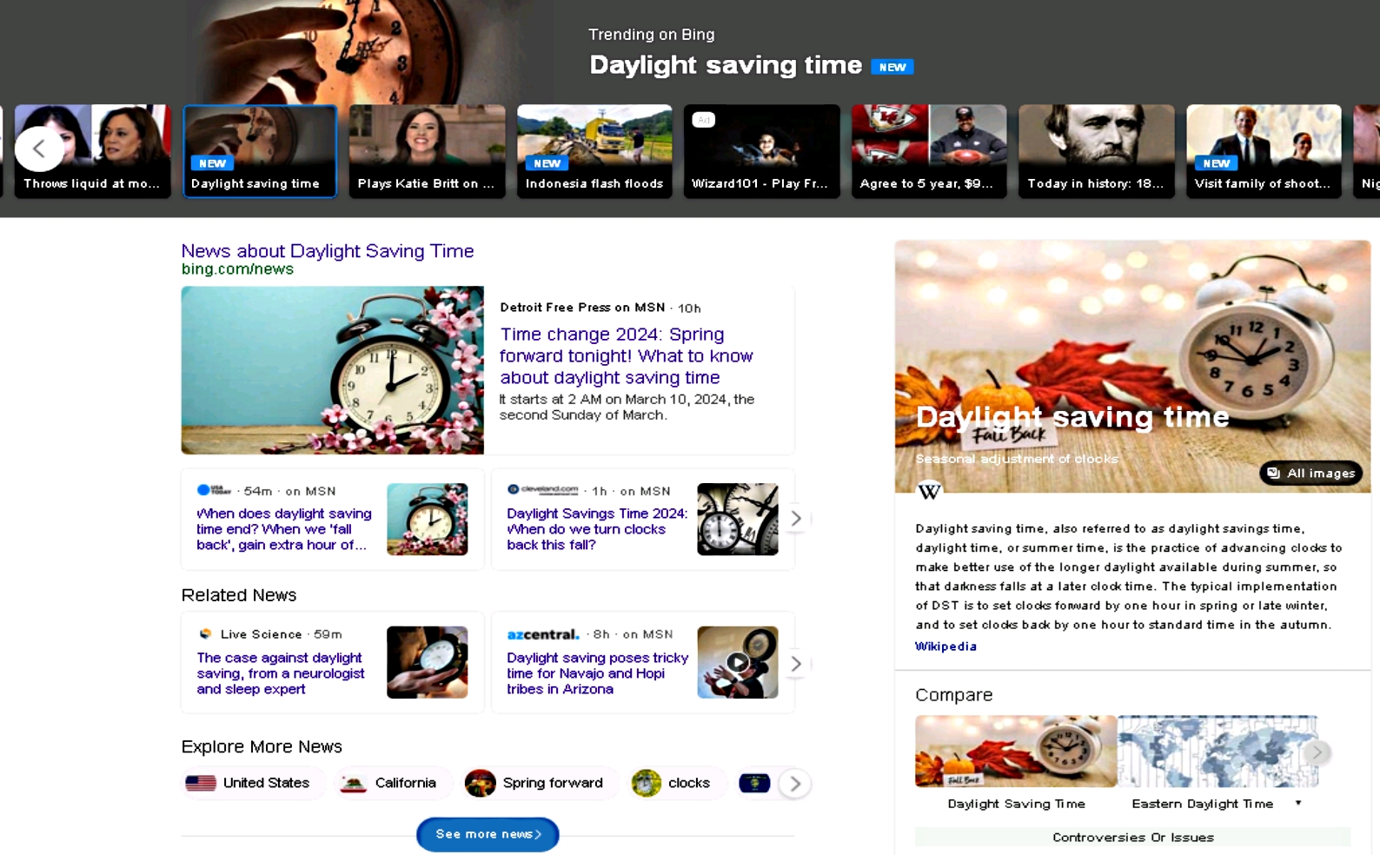This screenshot has height=855, width=1380.
Task: Open the Wizard101 ad card
Action: 762,151
